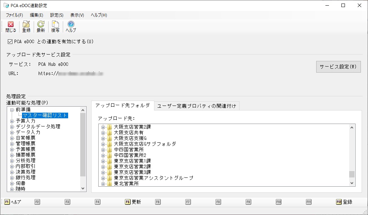The width and height of the screenshot is (368, 215).
Task: Collapse the 前準備 tree node
Action: pos(12,110)
